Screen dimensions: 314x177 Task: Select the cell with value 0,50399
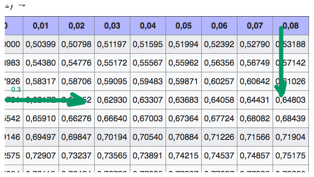(41, 44)
